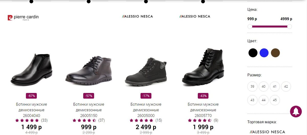Click the -57% discount badge

pyautogui.click(x=89, y=96)
